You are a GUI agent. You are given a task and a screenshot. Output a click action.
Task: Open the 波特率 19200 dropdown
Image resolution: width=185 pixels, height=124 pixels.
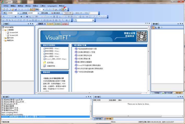pyautogui.click(x=38, y=13)
